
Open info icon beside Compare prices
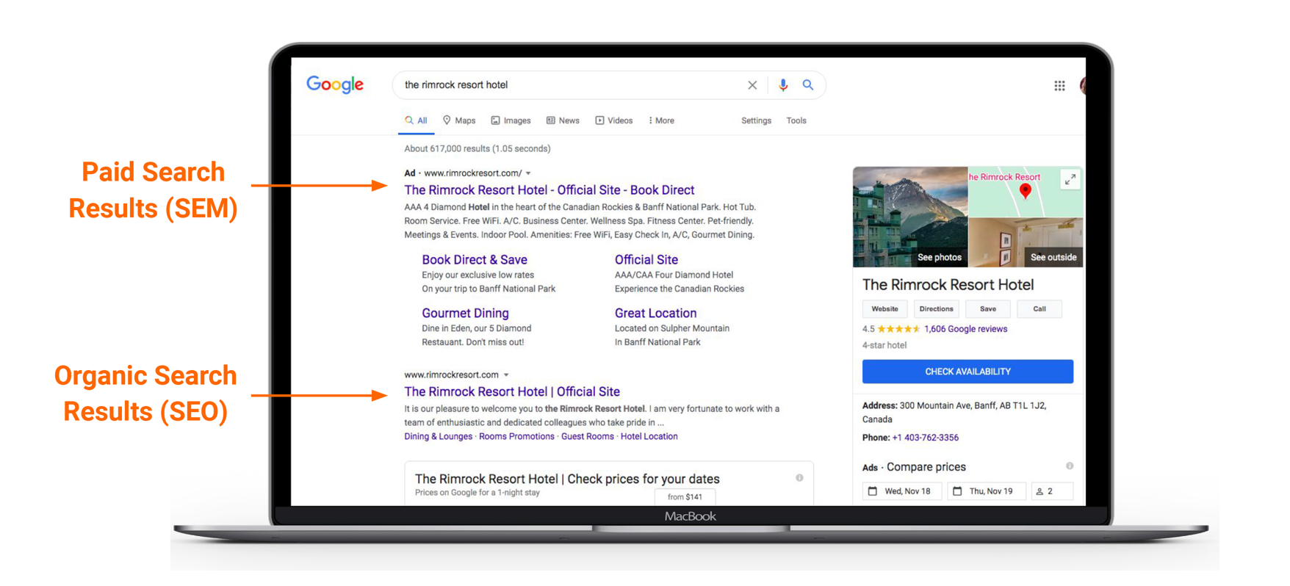1070,466
